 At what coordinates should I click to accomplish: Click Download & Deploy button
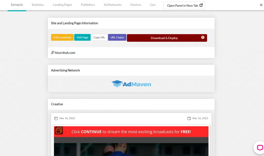pos(164,38)
